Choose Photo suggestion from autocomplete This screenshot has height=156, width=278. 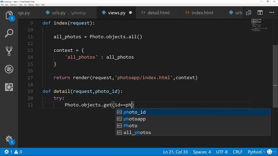[193, 126]
